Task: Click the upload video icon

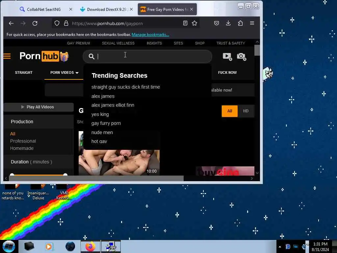Action: (227, 57)
